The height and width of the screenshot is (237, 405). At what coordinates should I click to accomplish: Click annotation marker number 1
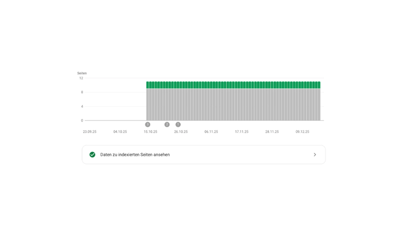178,124
